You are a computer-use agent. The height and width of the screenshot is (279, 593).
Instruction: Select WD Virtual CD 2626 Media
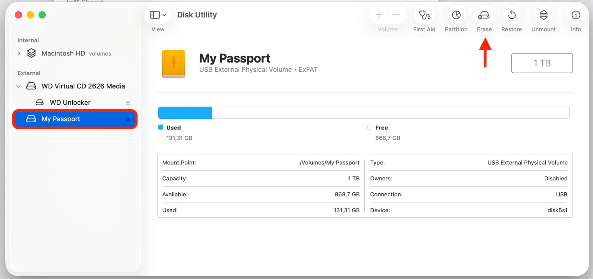tap(83, 86)
